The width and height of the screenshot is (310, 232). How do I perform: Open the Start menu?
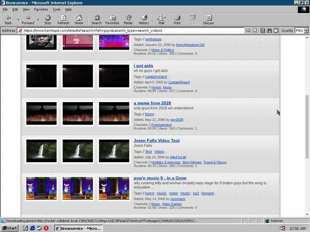[x=9, y=228]
